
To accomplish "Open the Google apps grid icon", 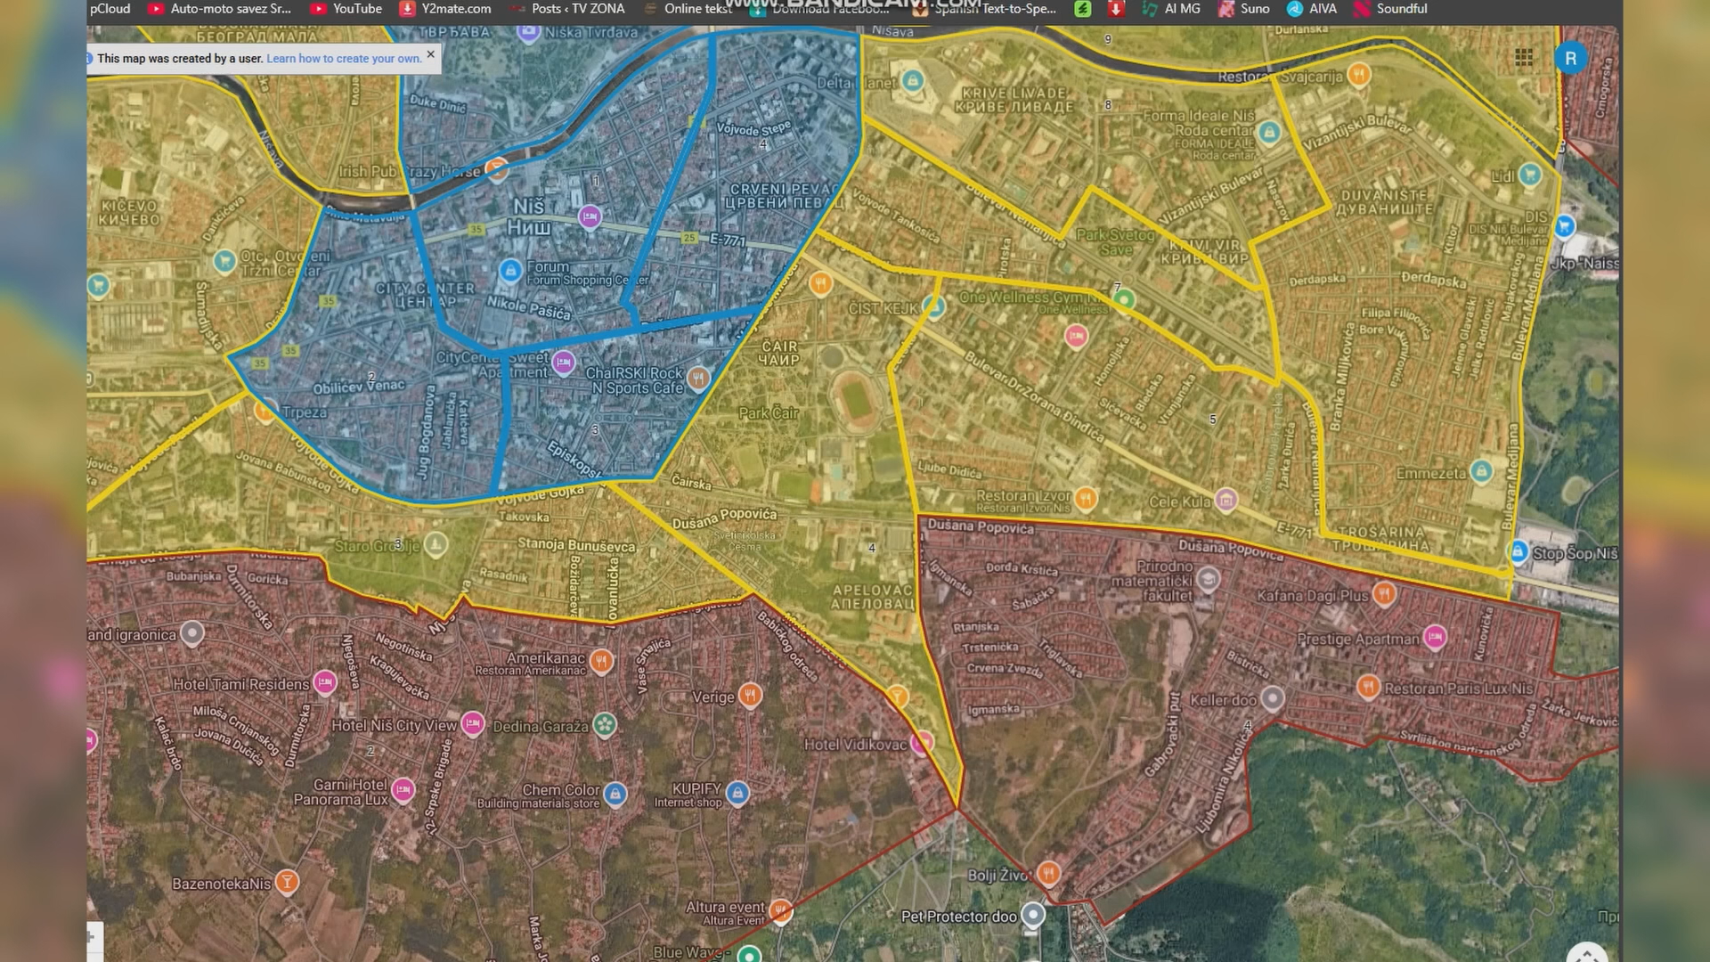I will click(1524, 58).
